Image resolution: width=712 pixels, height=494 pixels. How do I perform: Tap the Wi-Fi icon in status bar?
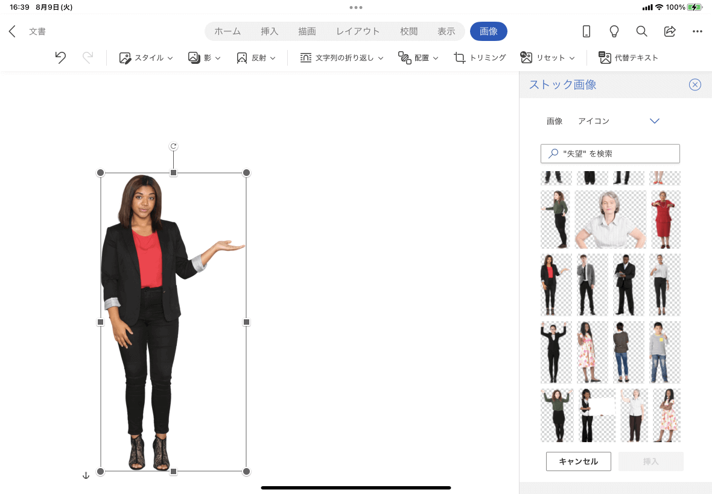(x=659, y=7)
